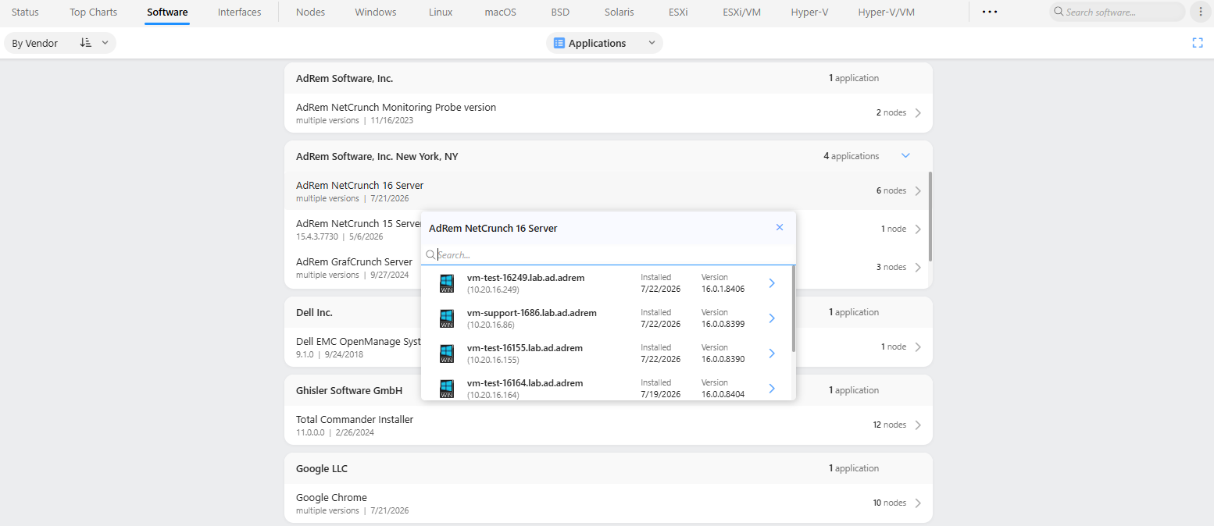Image resolution: width=1214 pixels, height=526 pixels.
Task: Click the Applications list icon
Action: (x=559, y=43)
